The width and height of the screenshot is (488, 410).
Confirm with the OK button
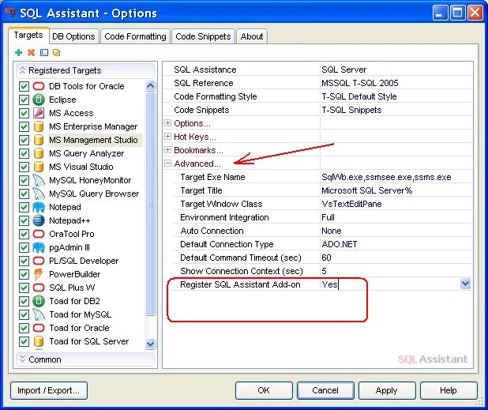click(264, 390)
